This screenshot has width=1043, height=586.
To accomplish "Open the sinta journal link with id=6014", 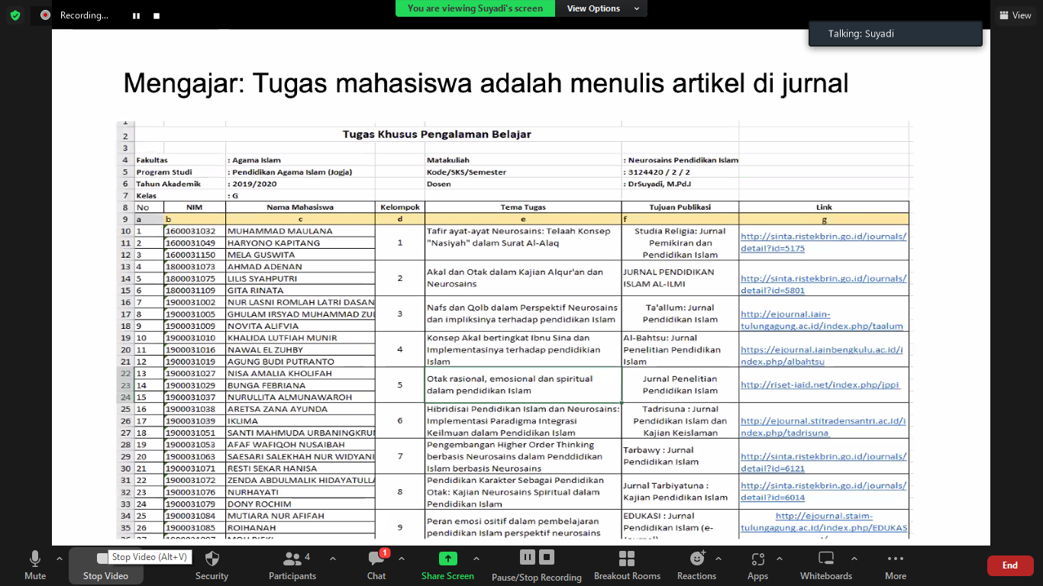I will (x=824, y=491).
